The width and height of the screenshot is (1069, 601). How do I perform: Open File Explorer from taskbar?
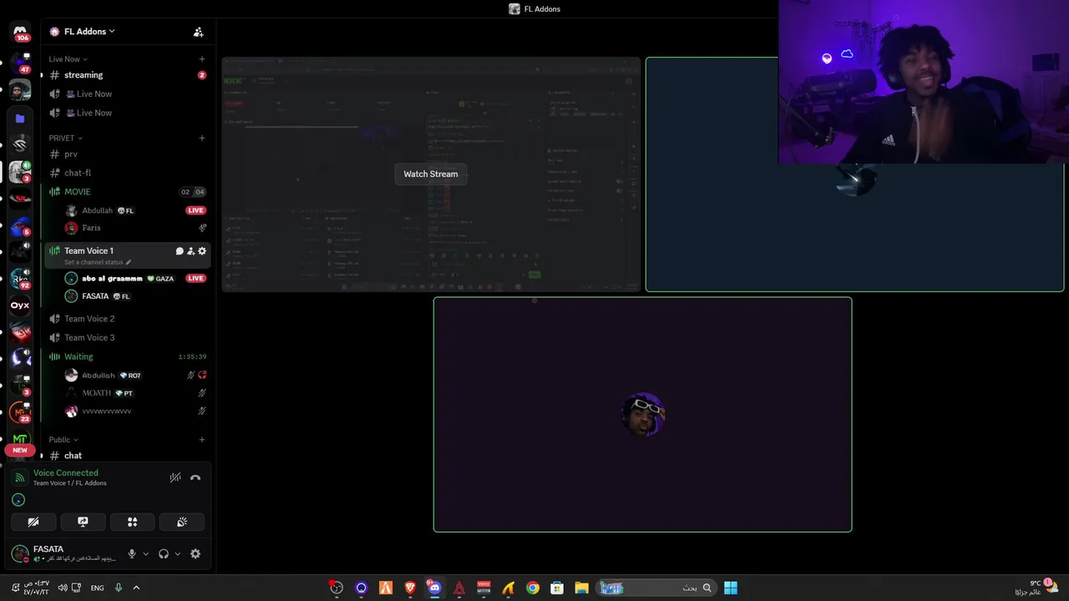click(x=581, y=588)
